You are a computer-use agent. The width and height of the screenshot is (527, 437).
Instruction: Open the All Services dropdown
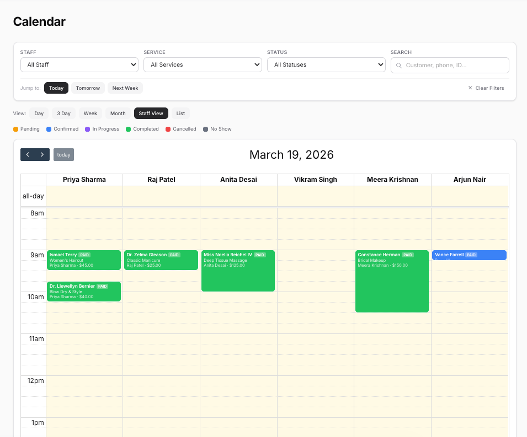point(203,64)
